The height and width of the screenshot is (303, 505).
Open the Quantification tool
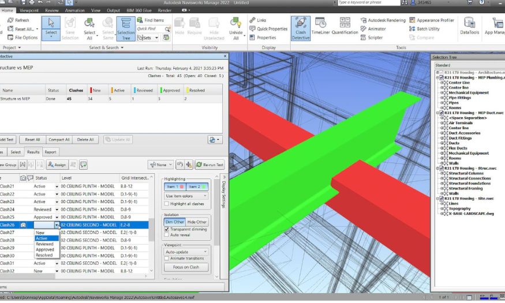[x=345, y=26]
